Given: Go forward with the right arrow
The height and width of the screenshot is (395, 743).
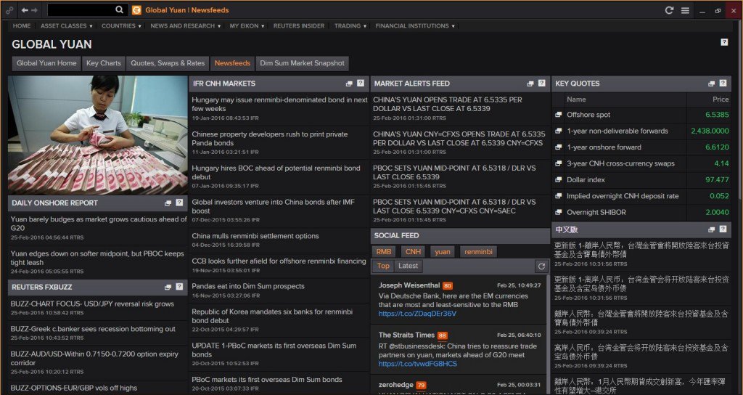Looking at the screenshot, I should (34, 10).
